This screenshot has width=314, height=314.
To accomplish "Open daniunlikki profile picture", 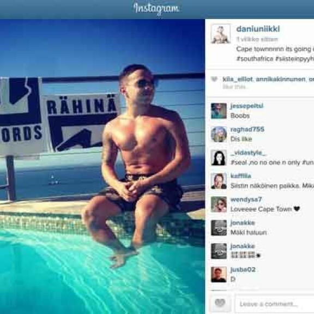I will (x=221, y=34).
